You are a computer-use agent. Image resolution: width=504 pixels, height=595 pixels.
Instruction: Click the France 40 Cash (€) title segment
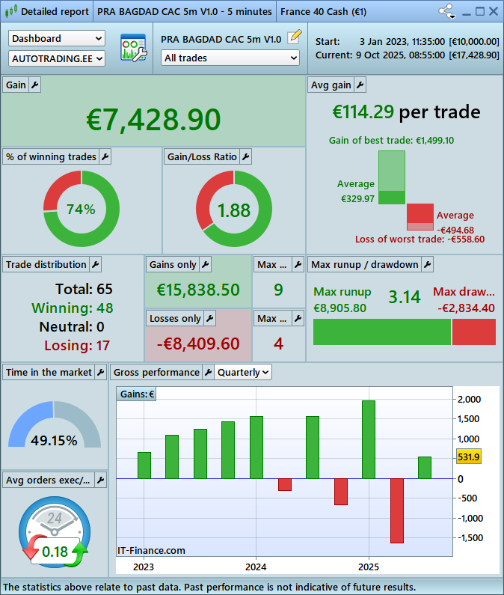pyautogui.click(x=326, y=11)
